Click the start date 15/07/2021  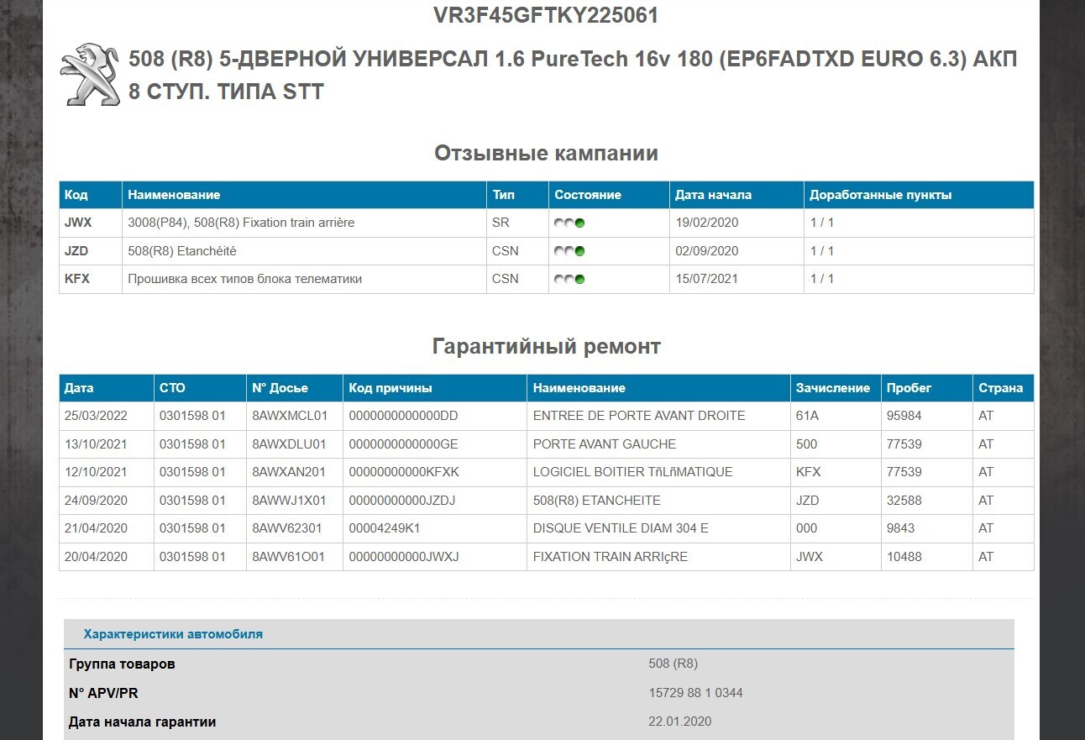pyautogui.click(x=707, y=279)
